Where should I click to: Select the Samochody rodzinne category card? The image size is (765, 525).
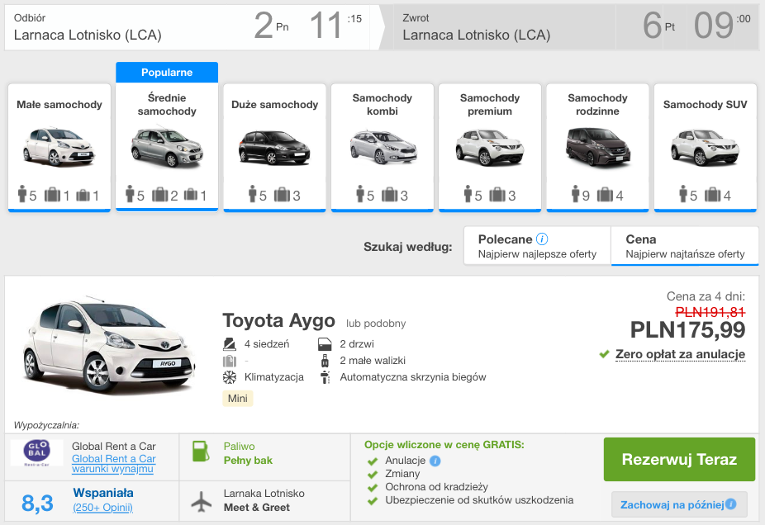point(597,148)
